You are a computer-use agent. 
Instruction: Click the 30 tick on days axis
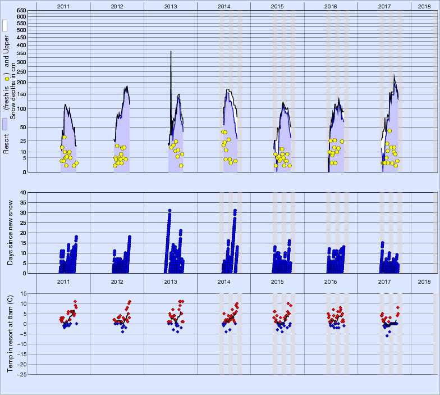pyautogui.click(x=23, y=212)
